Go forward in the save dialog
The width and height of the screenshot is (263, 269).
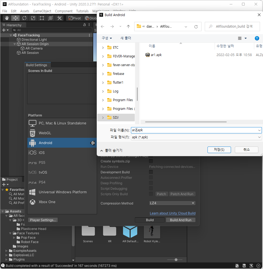click(x=112, y=27)
